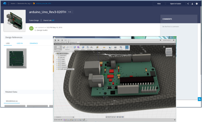This screenshot has width=202, height=122.
Task: Click the Download icon in top bar
Action: pyautogui.click(x=192, y=4)
